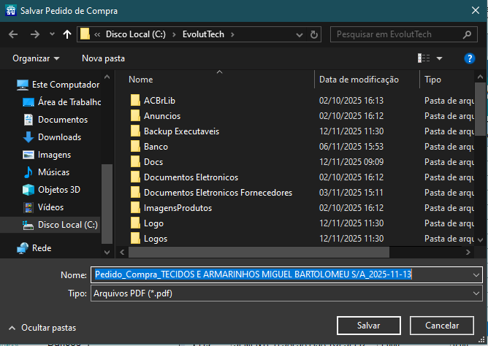This screenshot has width=488, height=346.
Task: Click Nova pasta in the toolbar
Action: (x=103, y=58)
